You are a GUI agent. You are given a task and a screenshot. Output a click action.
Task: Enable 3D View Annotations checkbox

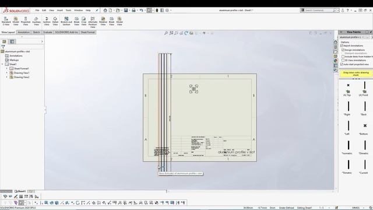click(343, 60)
